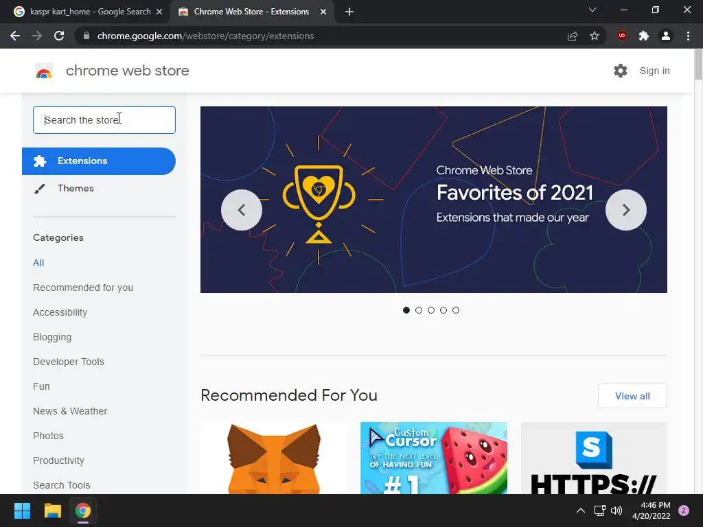Open the volume control in tray

click(x=616, y=511)
